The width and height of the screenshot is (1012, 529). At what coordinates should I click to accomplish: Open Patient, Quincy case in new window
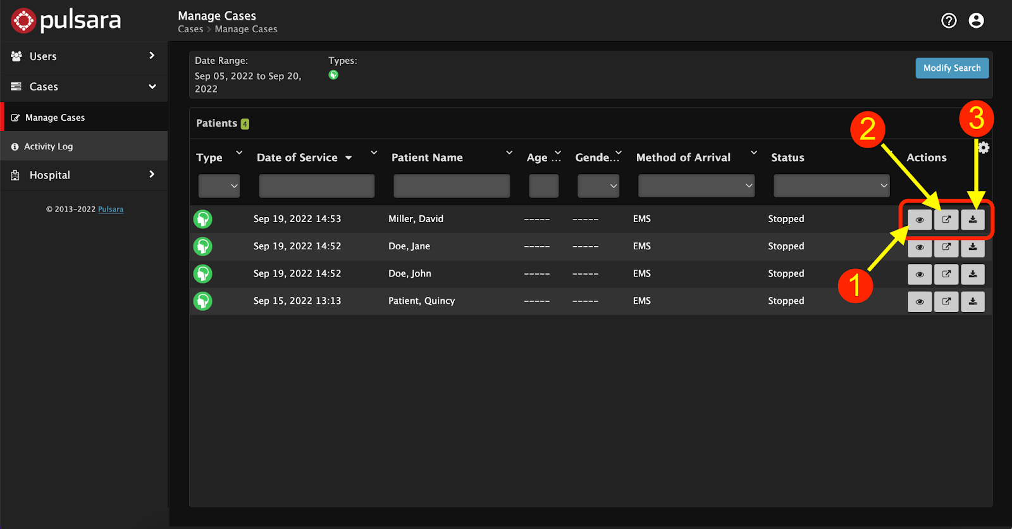(946, 301)
